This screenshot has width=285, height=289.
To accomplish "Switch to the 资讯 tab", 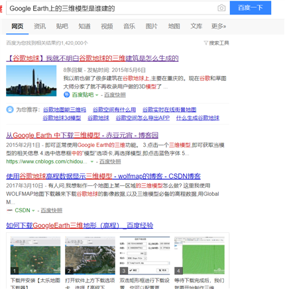I will pos(40,26).
